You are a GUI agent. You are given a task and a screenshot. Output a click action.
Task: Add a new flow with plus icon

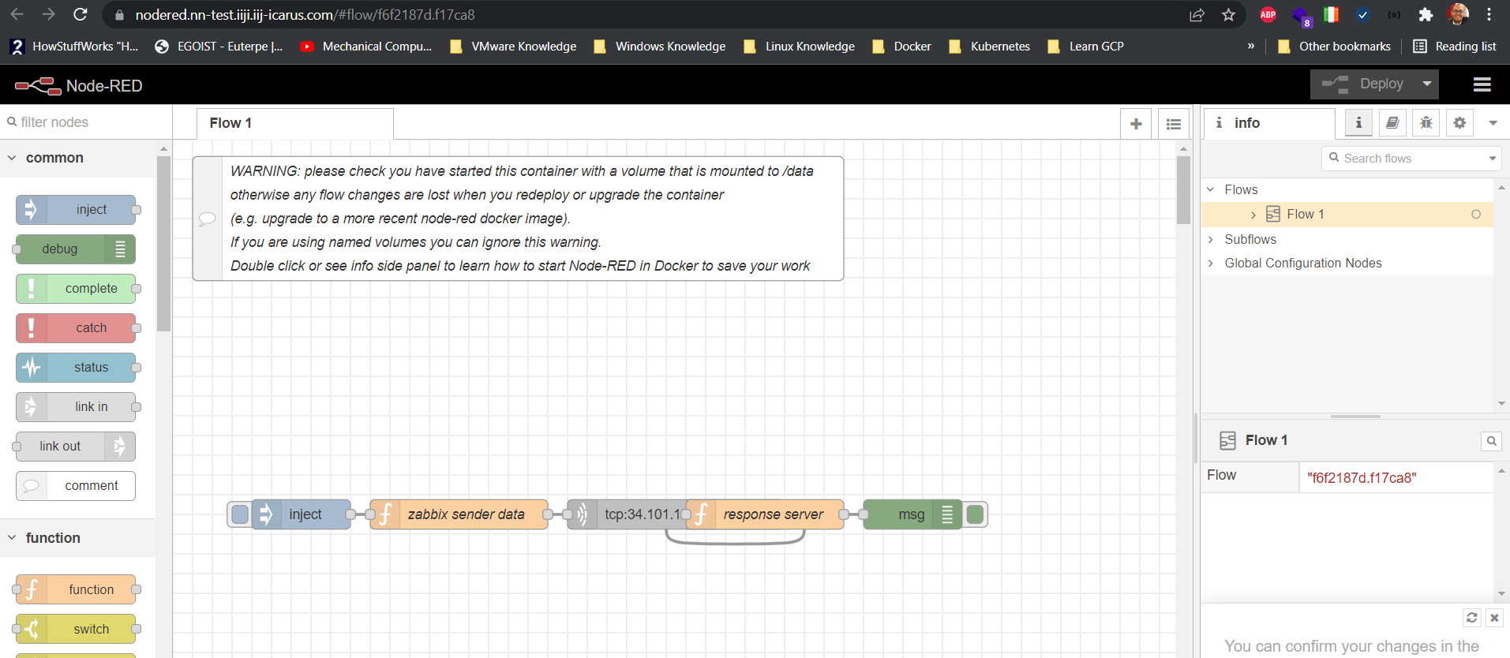[x=1136, y=124]
